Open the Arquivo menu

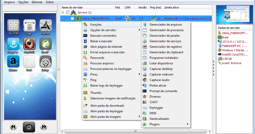click(9, 2)
